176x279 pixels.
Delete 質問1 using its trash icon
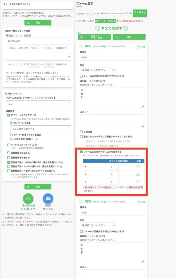pyautogui.click(x=139, y=47)
